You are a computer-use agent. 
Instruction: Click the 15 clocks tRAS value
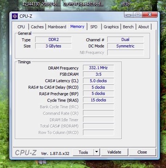[98, 100]
